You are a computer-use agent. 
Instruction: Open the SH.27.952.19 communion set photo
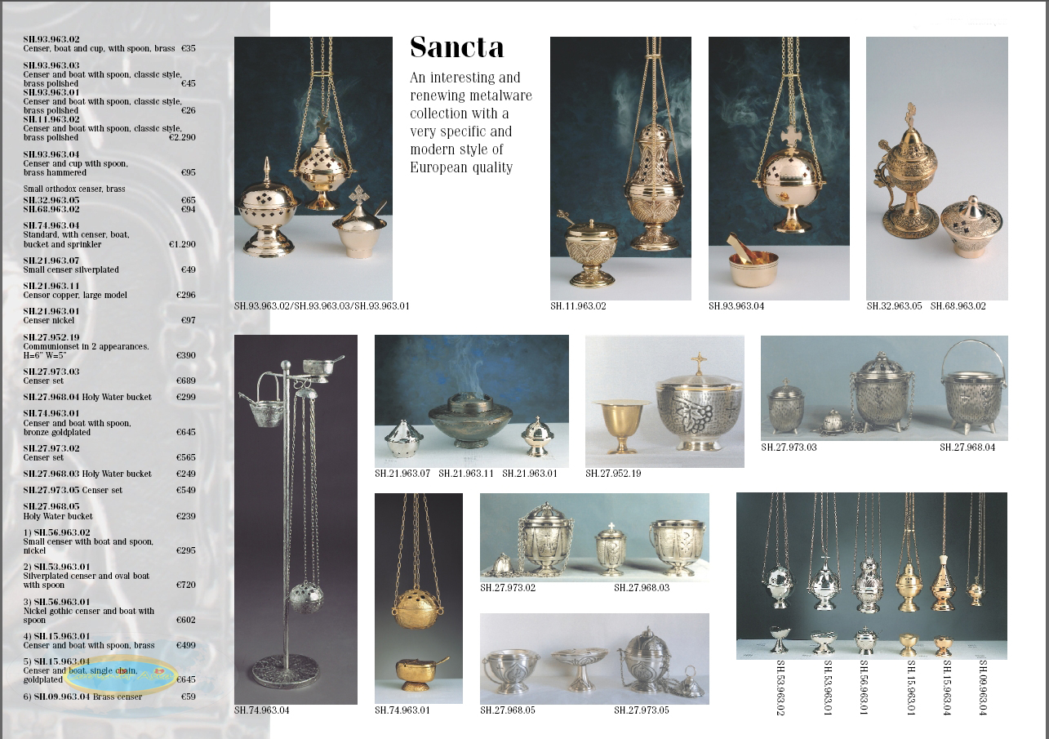[x=665, y=401]
